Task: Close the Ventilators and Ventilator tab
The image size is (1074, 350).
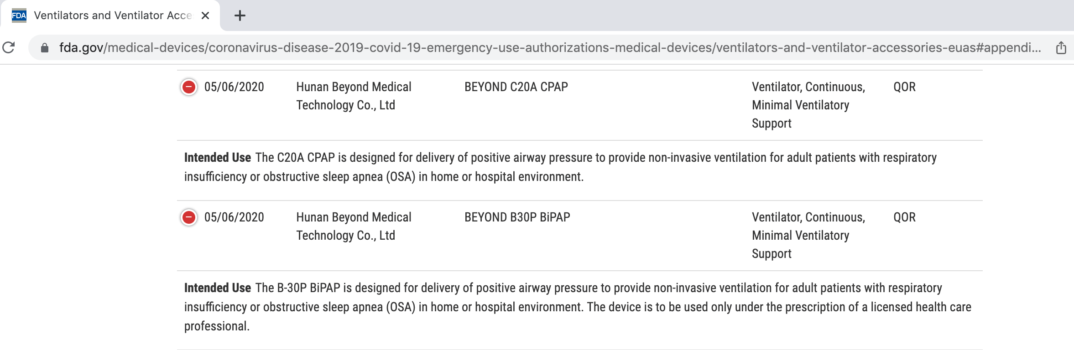Action: [x=205, y=16]
